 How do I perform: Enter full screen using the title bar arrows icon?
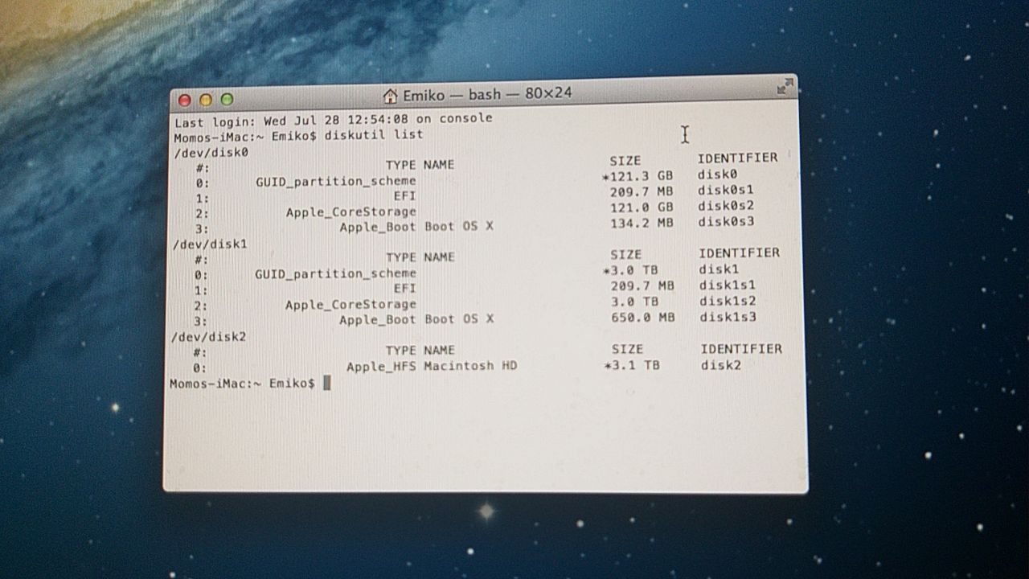tap(785, 88)
